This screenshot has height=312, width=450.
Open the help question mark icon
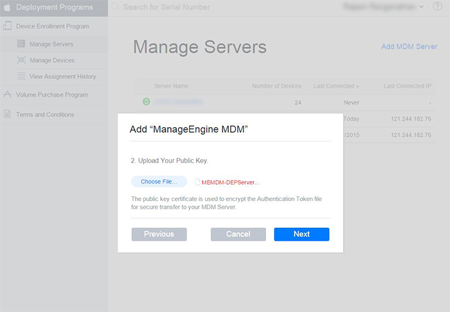[x=437, y=6]
